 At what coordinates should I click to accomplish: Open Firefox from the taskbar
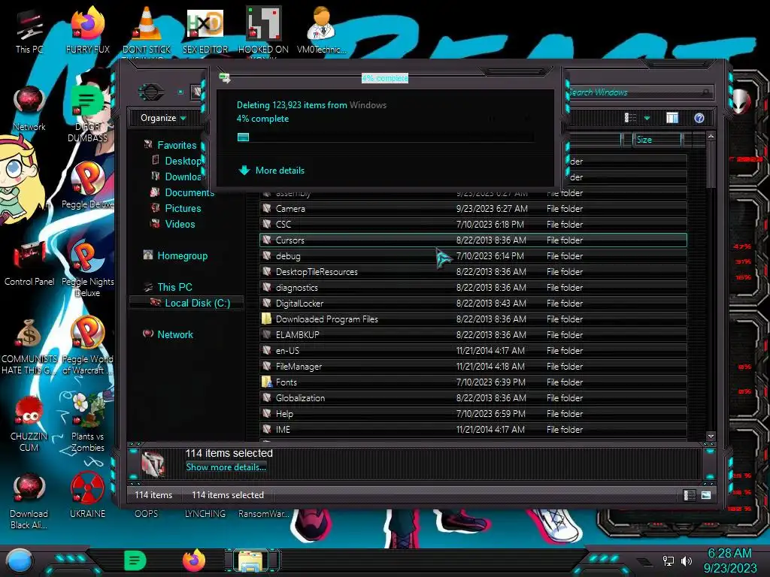point(194,560)
